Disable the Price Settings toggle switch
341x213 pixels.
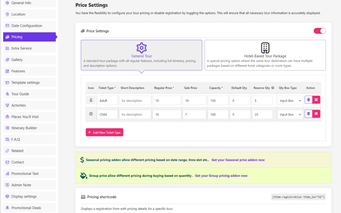319,31
